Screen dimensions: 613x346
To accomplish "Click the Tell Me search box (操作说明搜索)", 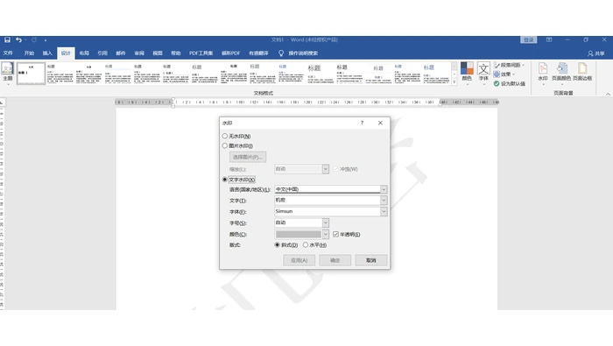I will point(303,53).
